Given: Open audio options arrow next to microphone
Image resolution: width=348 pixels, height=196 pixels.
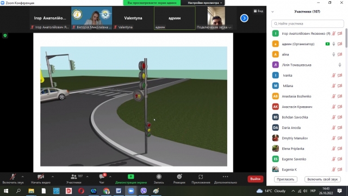Looking at the screenshot, I should pyautogui.click(x=23, y=176).
